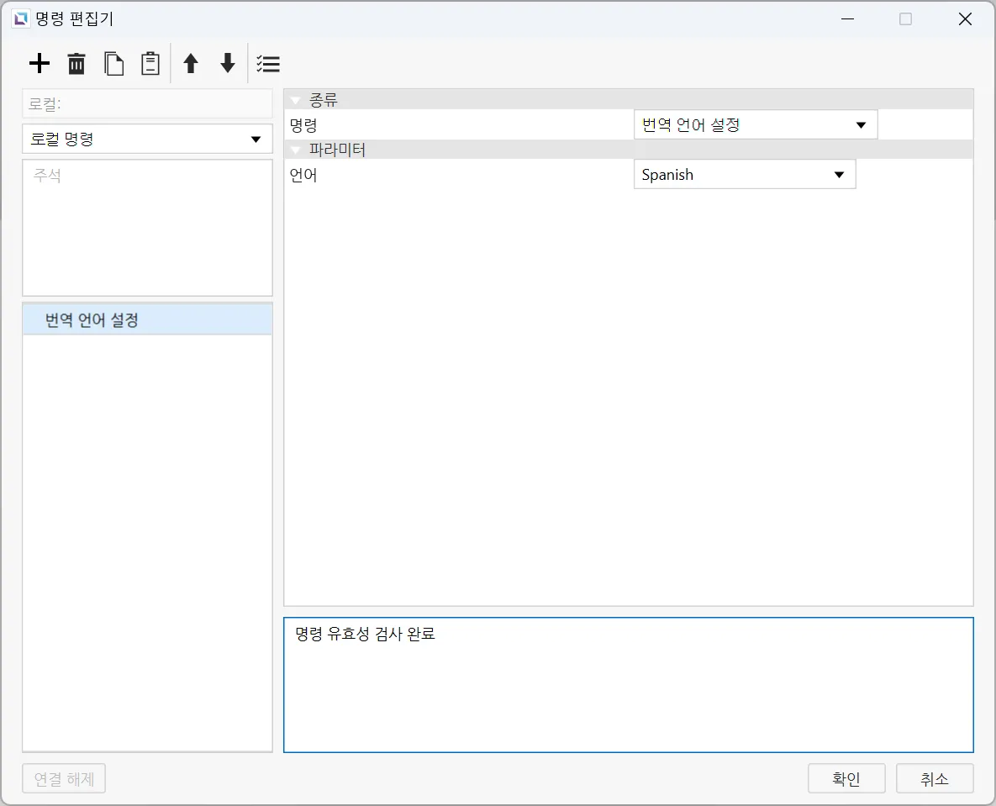
Task: Click the app logo in title bar
Action: [21, 18]
